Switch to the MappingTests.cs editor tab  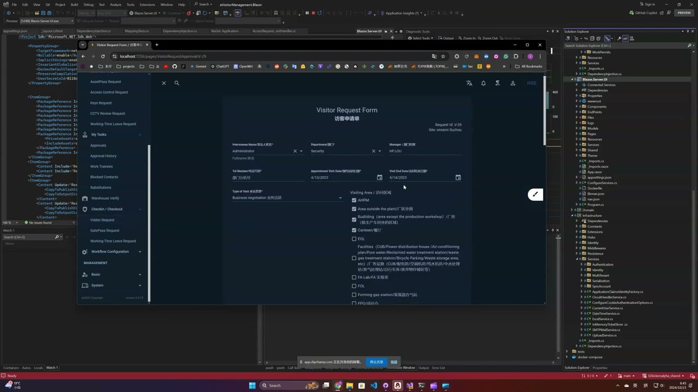(136, 31)
